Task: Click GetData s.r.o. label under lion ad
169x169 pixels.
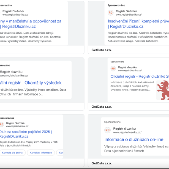Action: pyautogui.click(x=101, y=106)
